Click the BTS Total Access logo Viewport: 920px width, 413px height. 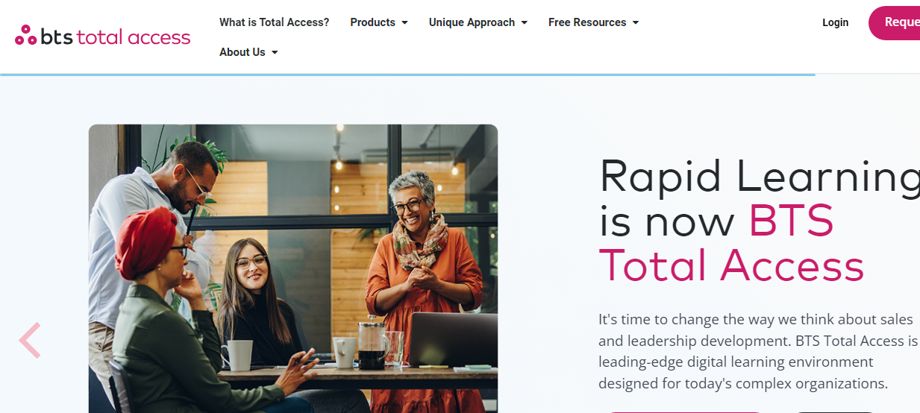coord(103,36)
